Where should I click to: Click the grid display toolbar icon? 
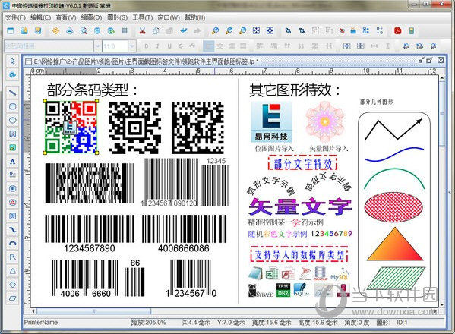(125, 30)
